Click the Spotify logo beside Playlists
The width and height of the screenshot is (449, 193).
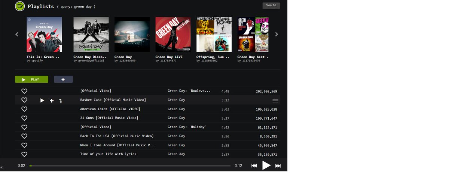20,6
